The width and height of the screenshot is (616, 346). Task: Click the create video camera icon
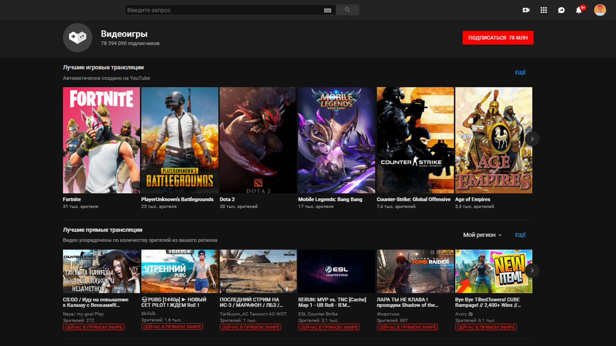coord(526,10)
